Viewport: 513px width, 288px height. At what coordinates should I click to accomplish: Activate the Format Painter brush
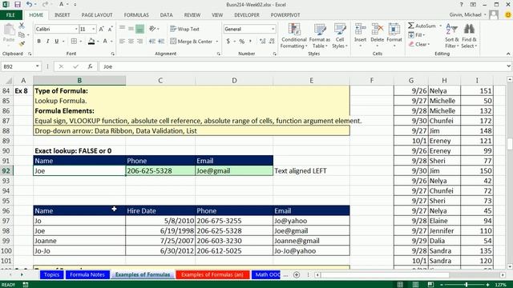(x=22, y=43)
